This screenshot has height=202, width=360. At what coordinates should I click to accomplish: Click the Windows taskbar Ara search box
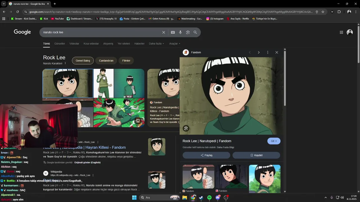[x=160, y=198]
